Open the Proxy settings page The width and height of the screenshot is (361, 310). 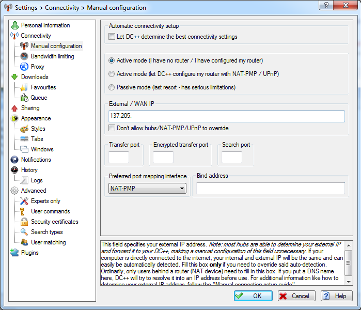point(37,67)
